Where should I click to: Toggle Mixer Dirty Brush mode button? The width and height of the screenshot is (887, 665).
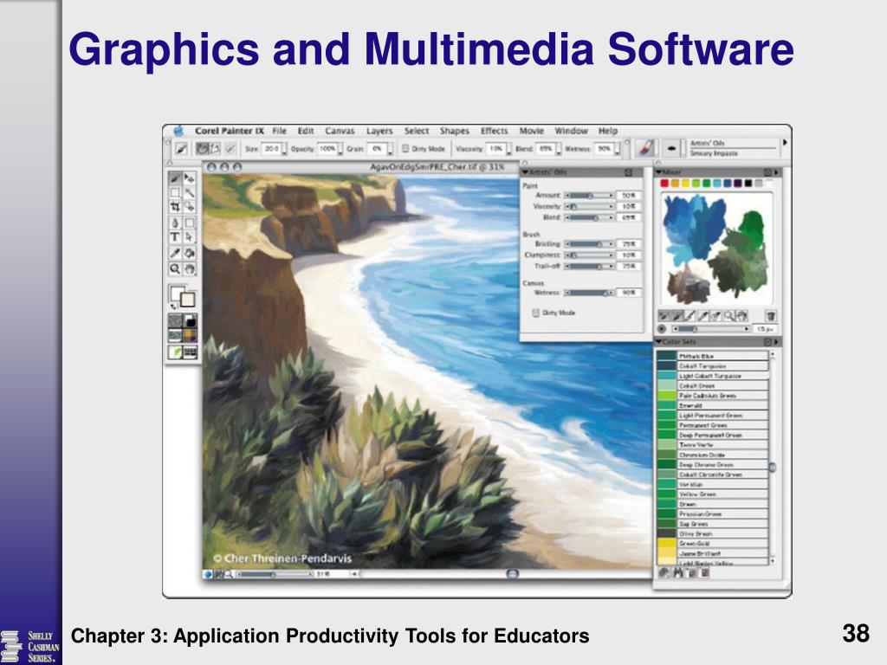coord(664,315)
